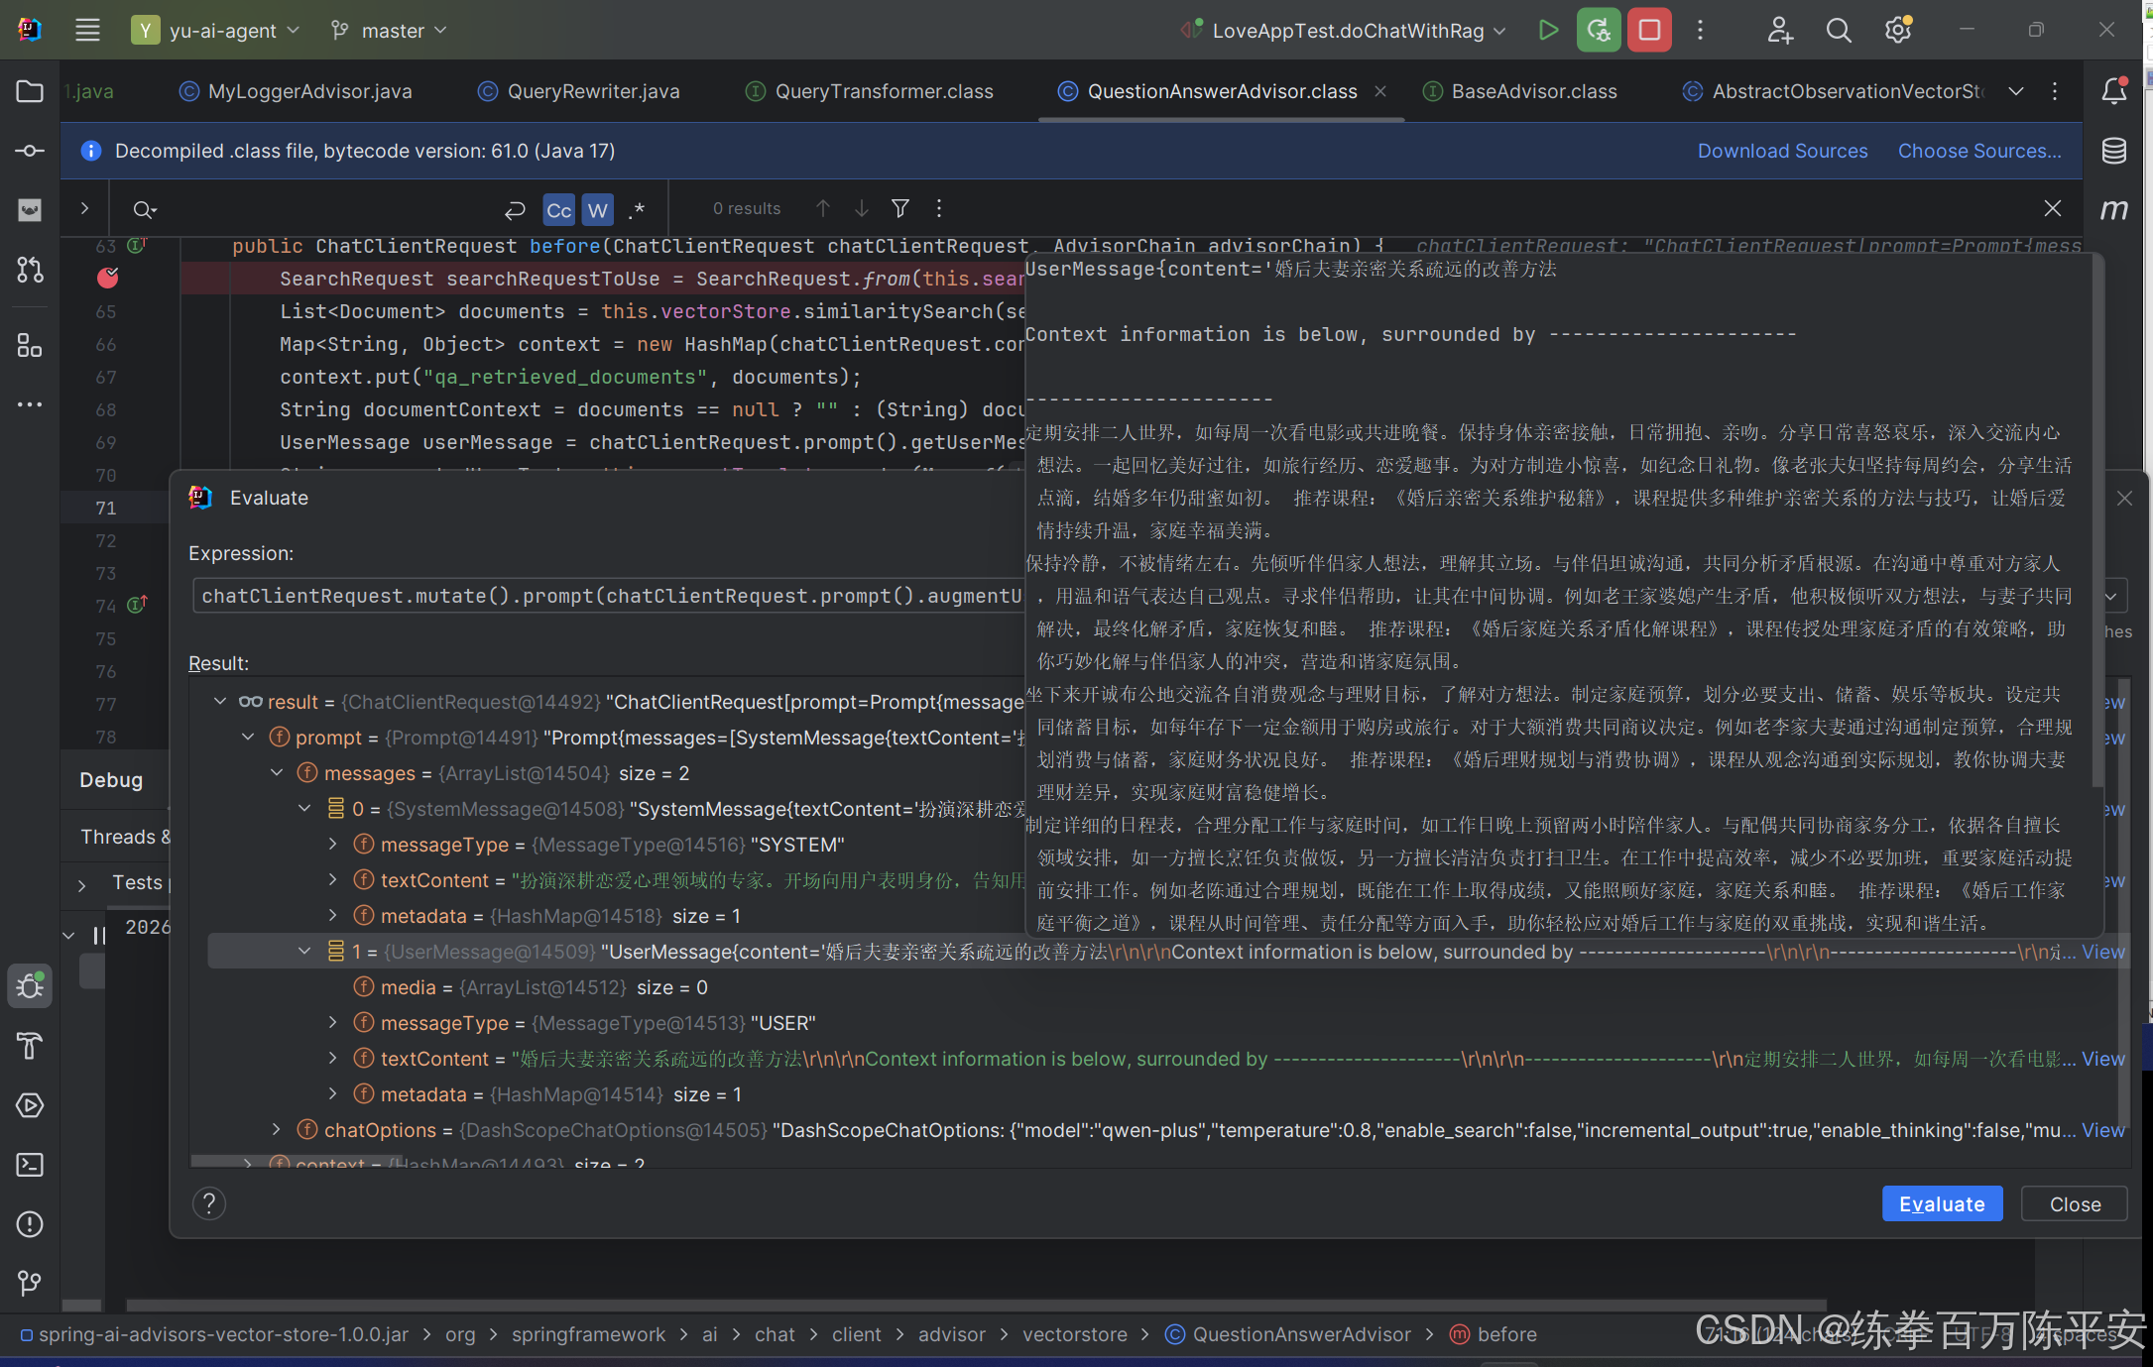Toggle Words search option
The width and height of the screenshot is (2153, 1367).
click(597, 209)
